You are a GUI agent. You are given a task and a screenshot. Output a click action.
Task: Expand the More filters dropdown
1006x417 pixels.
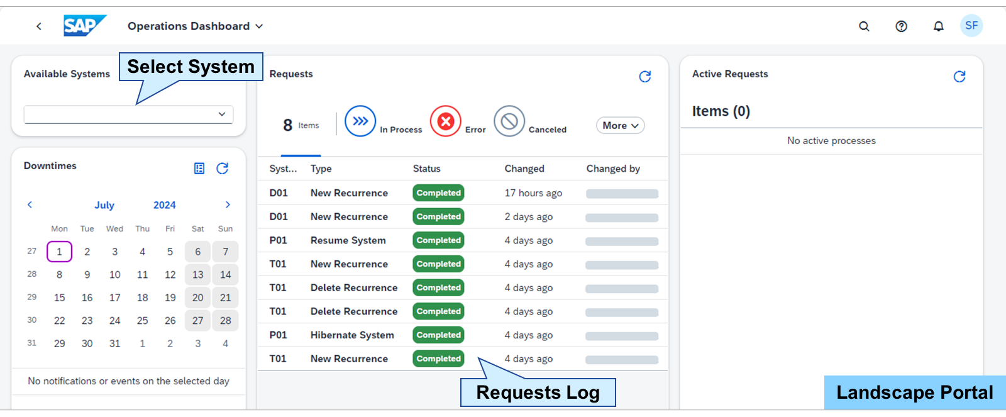620,125
